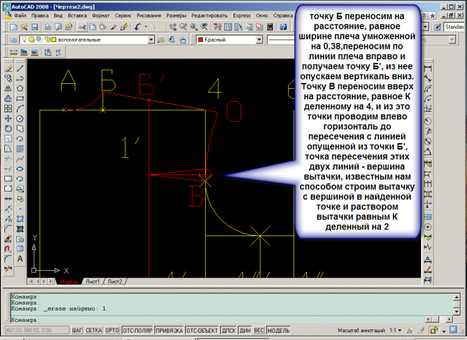Viewport: 467px width, 340px height.
Task: Select the Erase tool
Action: click(x=8, y=68)
